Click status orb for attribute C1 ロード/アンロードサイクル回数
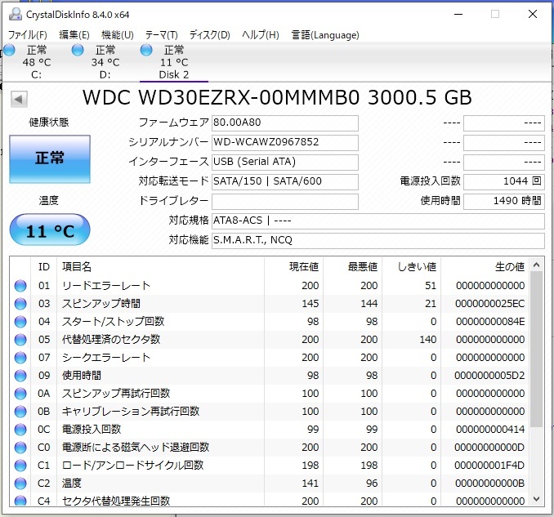554x517 pixels. pyautogui.click(x=20, y=466)
